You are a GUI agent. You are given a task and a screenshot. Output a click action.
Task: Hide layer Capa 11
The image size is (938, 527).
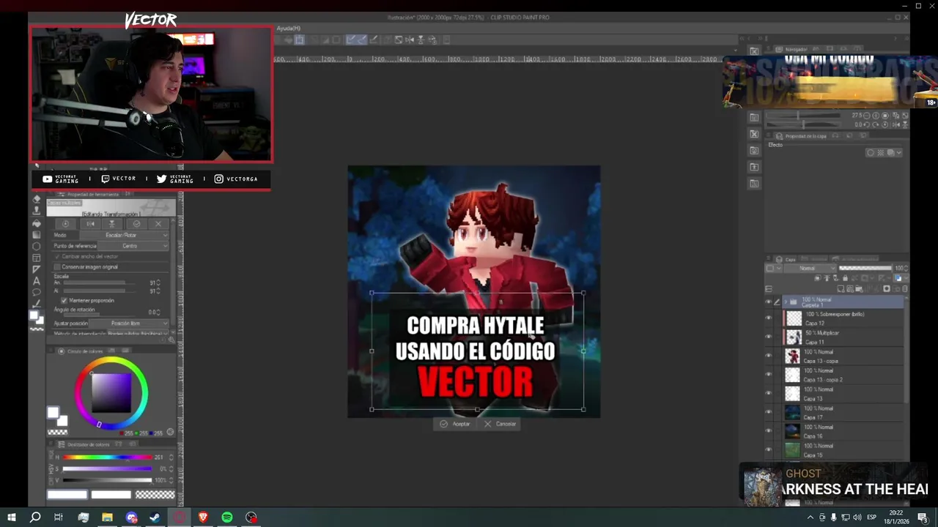click(769, 337)
